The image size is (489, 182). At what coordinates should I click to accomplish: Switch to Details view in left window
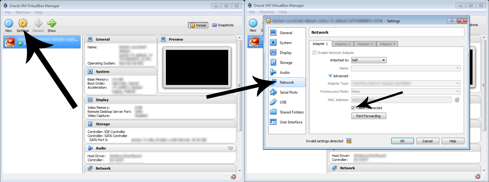pyautogui.click(x=198, y=25)
